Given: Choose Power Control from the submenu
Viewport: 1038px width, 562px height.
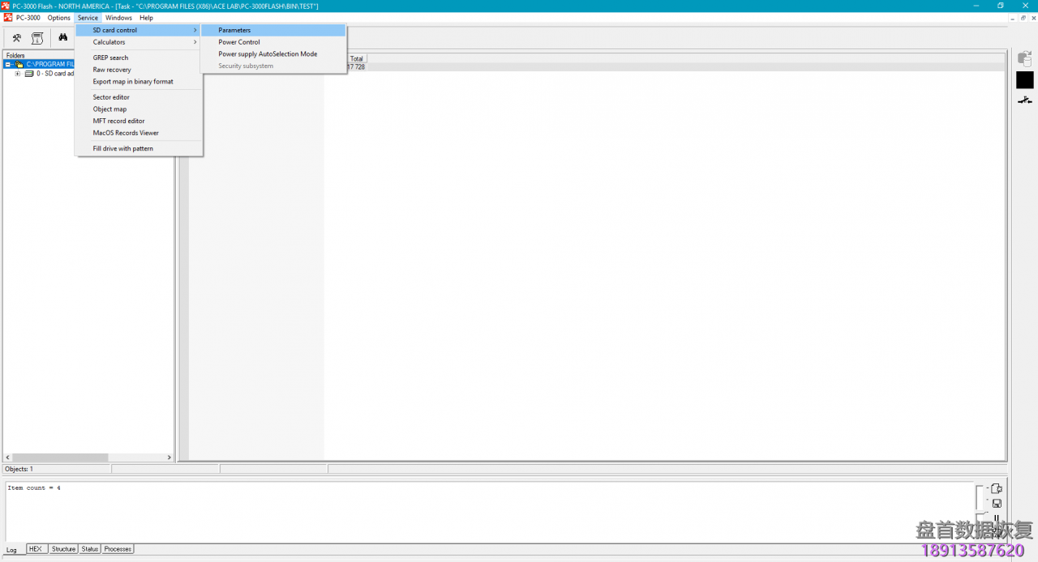Looking at the screenshot, I should coord(239,42).
